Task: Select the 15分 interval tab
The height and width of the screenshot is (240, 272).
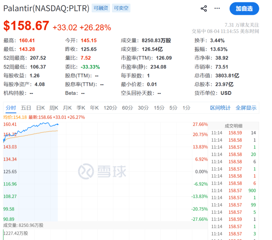Action: click(x=159, y=108)
